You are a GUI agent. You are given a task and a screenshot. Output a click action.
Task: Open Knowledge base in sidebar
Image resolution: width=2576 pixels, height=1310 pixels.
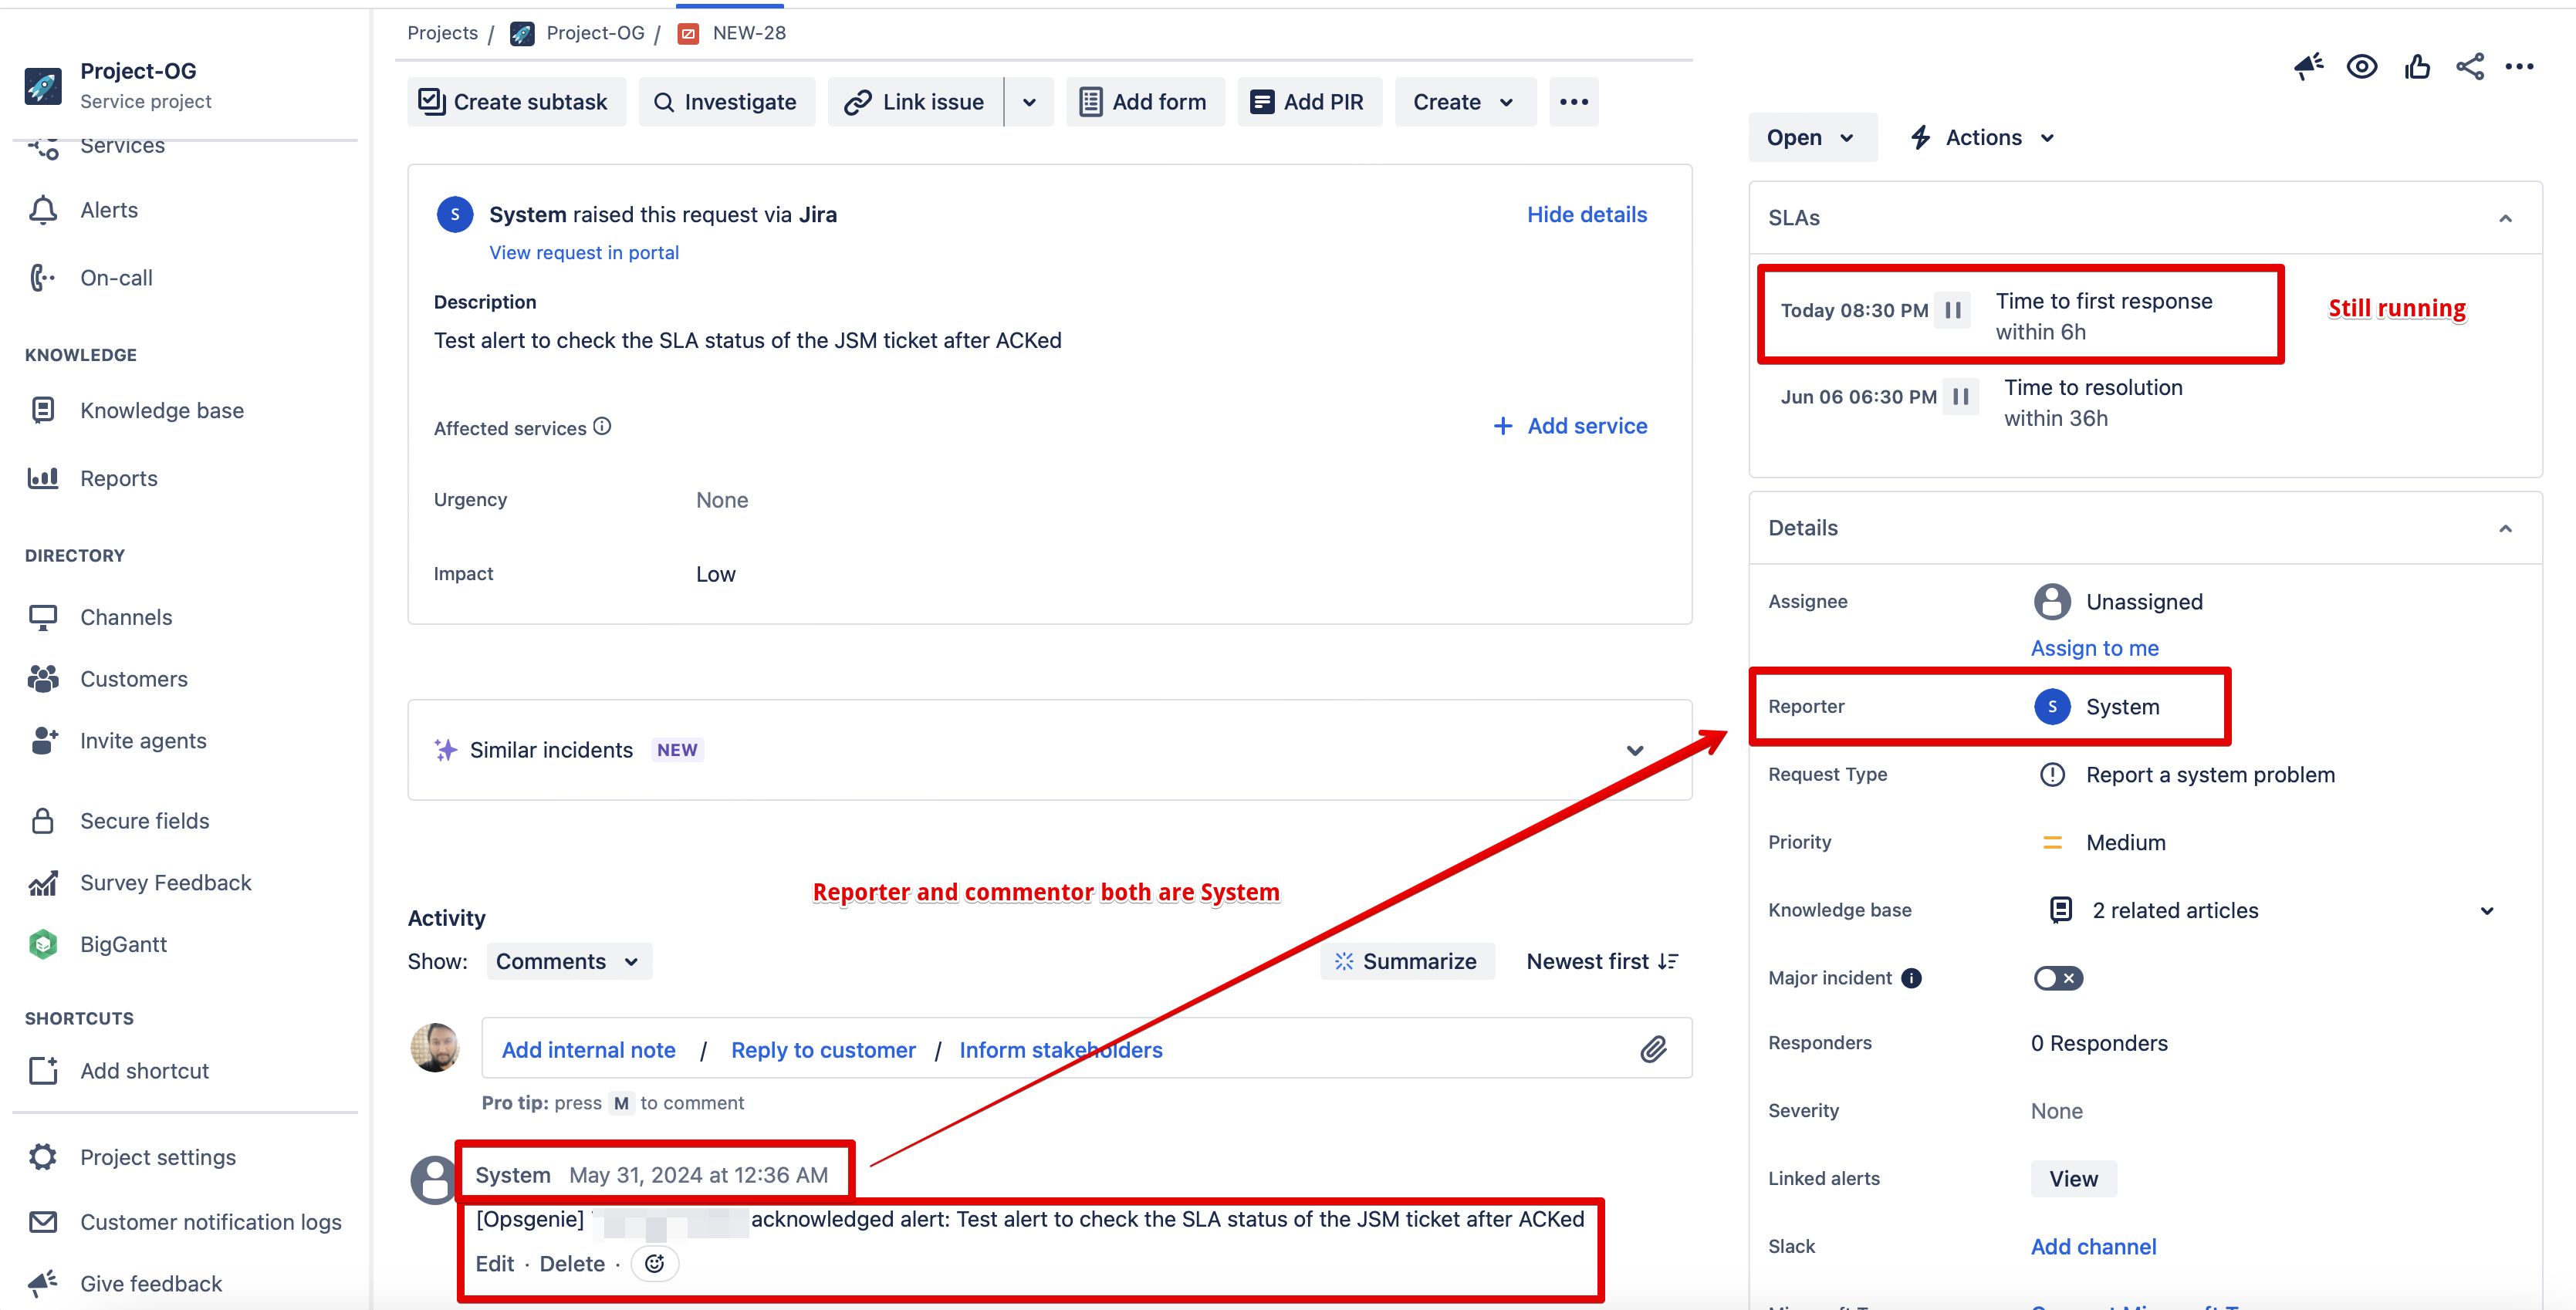(x=162, y=411)
